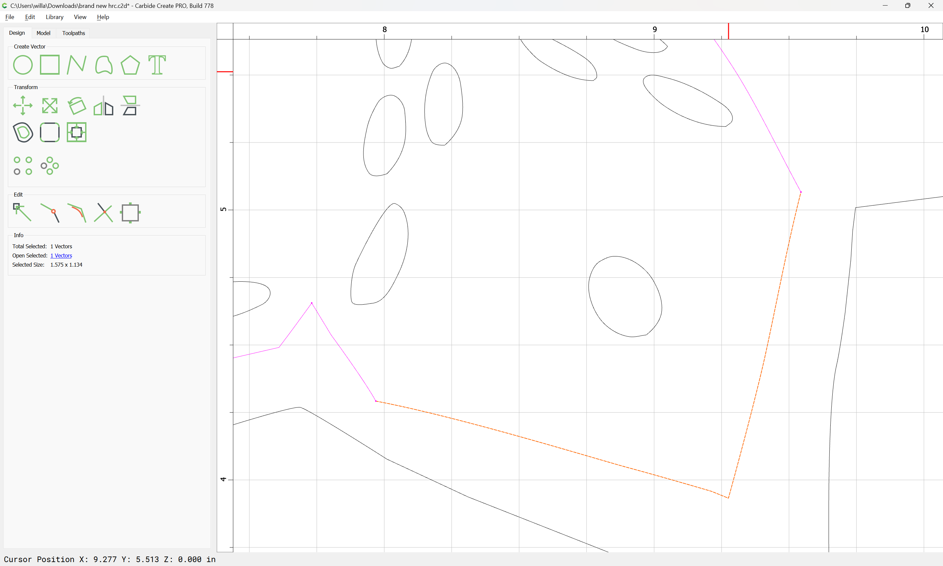Activate the Trim Vectors scissors tool
Viewport: 943px width, 566px height.
coord(104,213)
